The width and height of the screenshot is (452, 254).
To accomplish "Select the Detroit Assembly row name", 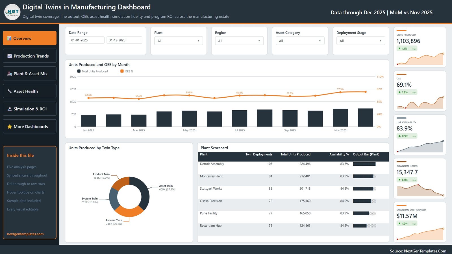I will pyautogui.click(x=212, y=164).
